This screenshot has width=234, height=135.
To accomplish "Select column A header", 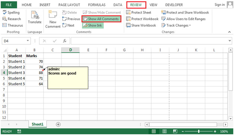I will pos(16,50).
